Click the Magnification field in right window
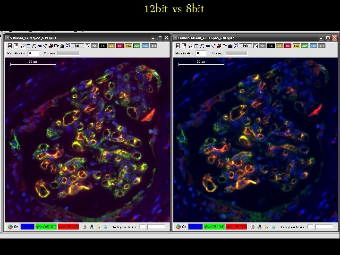 click(x=202, y=53)
